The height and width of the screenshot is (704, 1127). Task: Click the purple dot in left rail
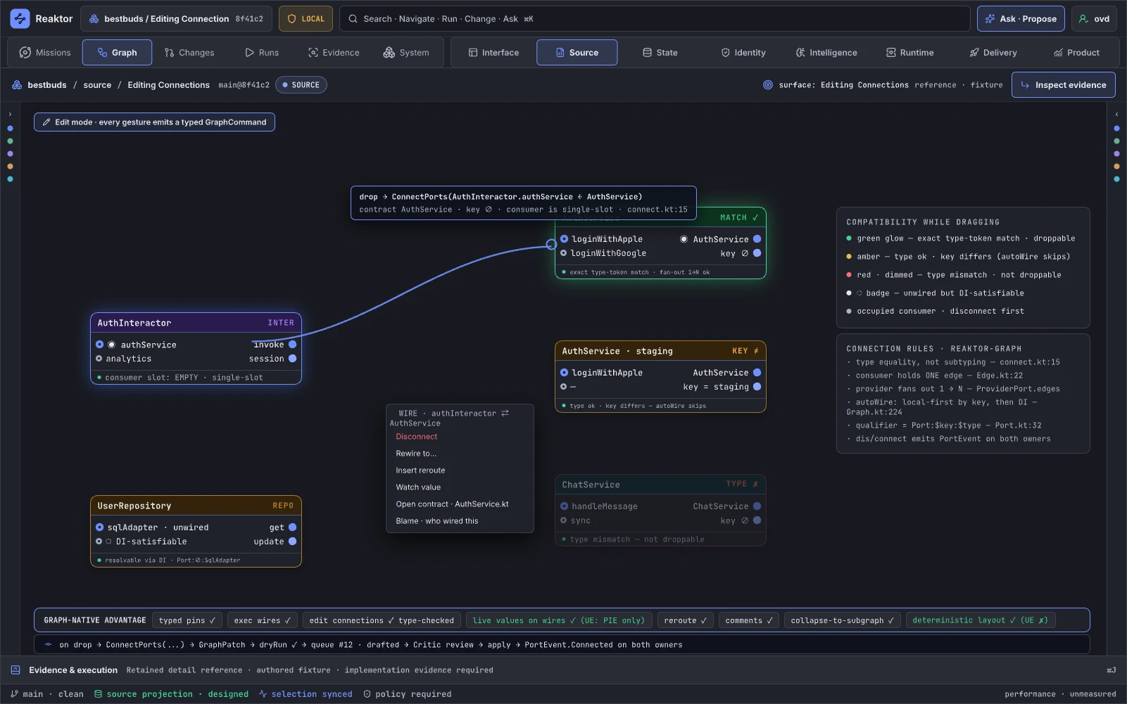(10, 154)
